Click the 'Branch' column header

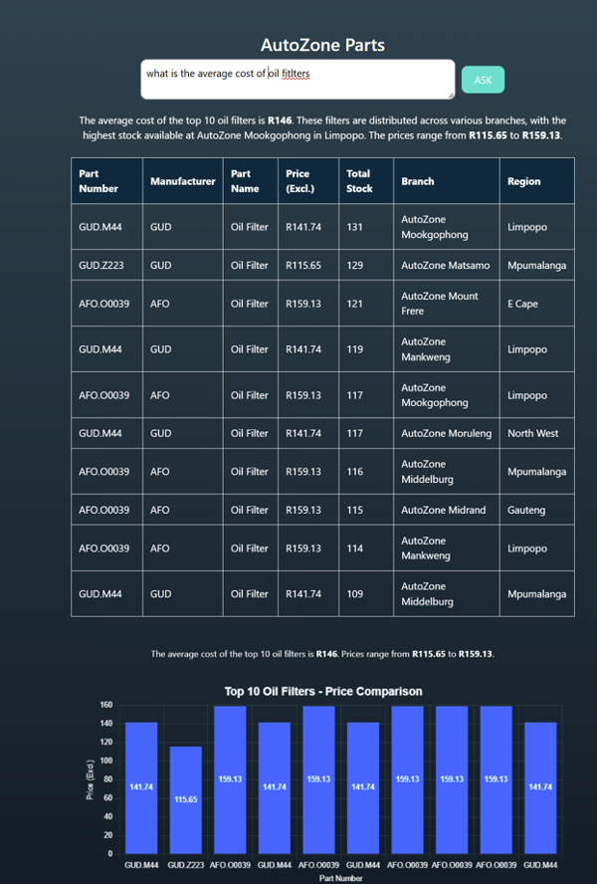447,181
